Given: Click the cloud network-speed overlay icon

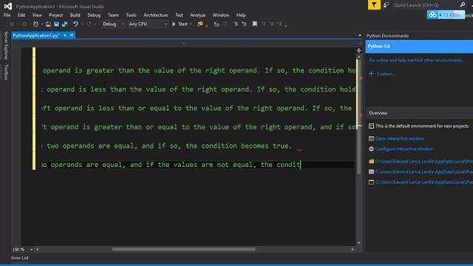Looking at the screenshot, I should point(432,15).
